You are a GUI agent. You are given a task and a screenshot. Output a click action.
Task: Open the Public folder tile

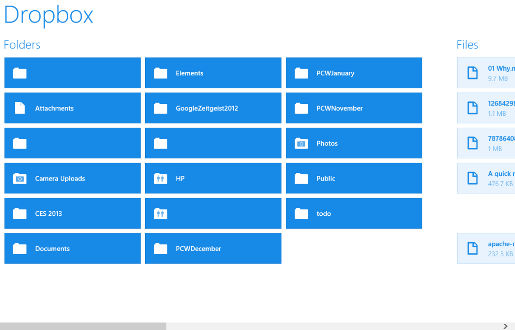354,178
